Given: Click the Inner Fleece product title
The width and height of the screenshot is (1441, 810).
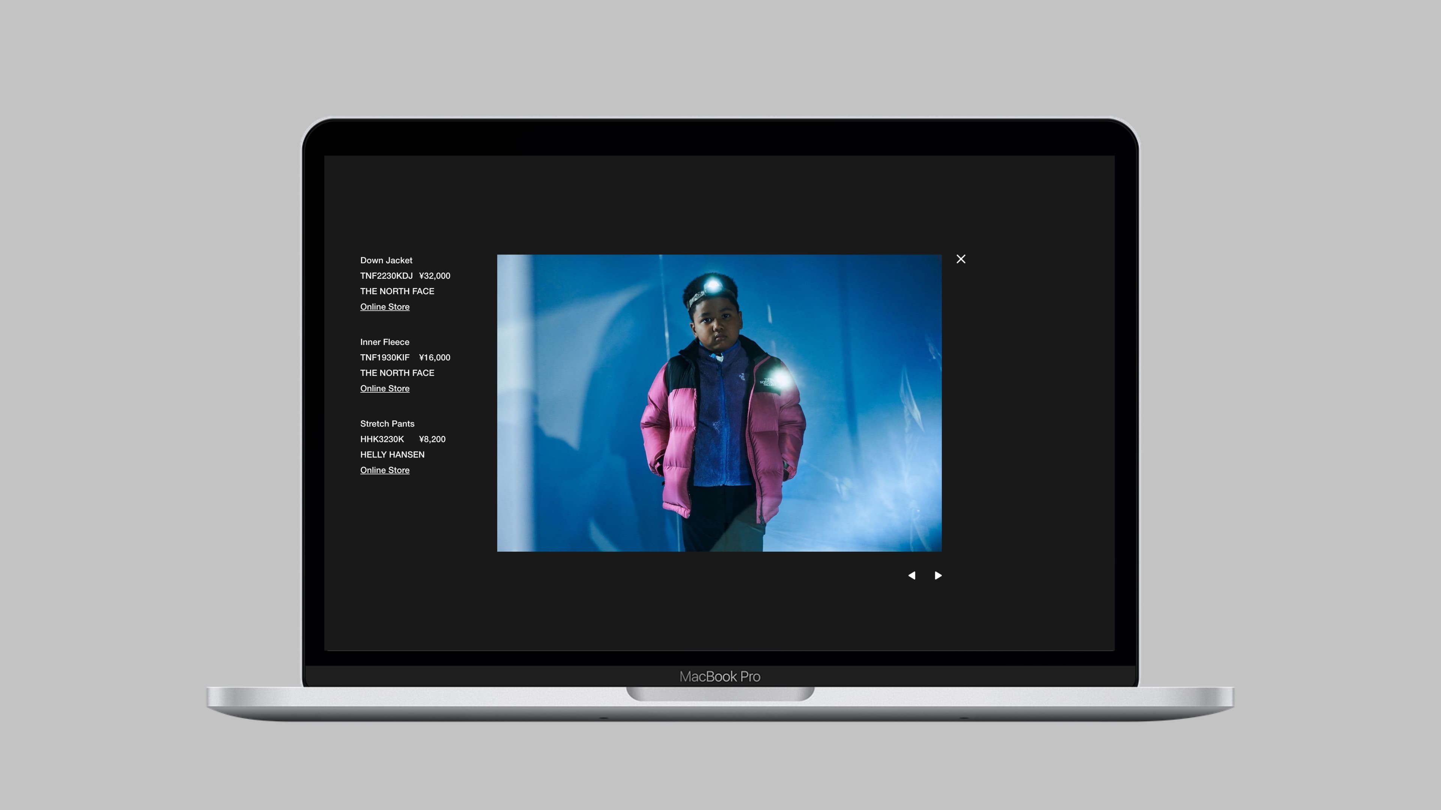Looking at the screenshot, I should tap(384, 342).
